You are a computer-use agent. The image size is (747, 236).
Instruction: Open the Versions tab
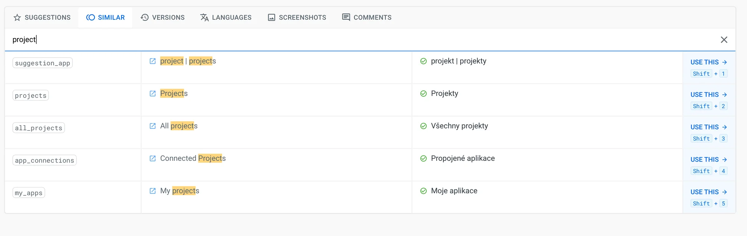click(x=162, y=17)
